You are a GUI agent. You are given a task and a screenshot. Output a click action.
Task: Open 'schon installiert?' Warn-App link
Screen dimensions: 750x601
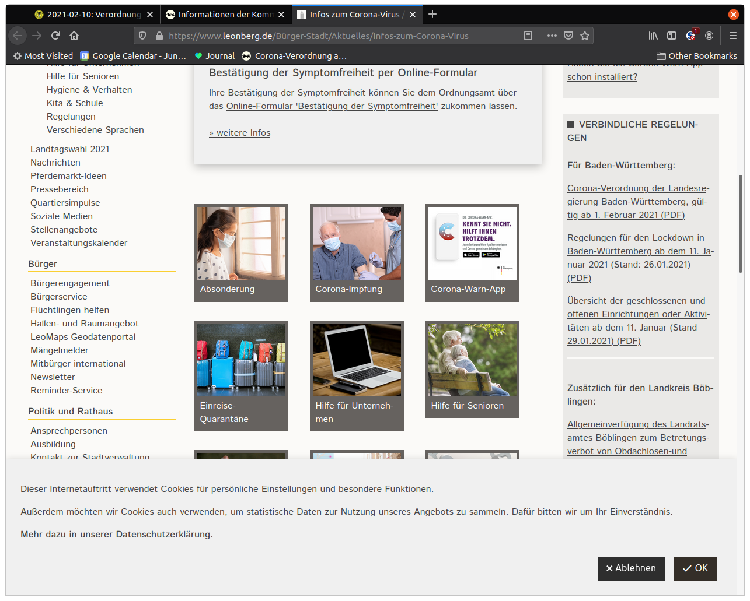coord(602,77)
